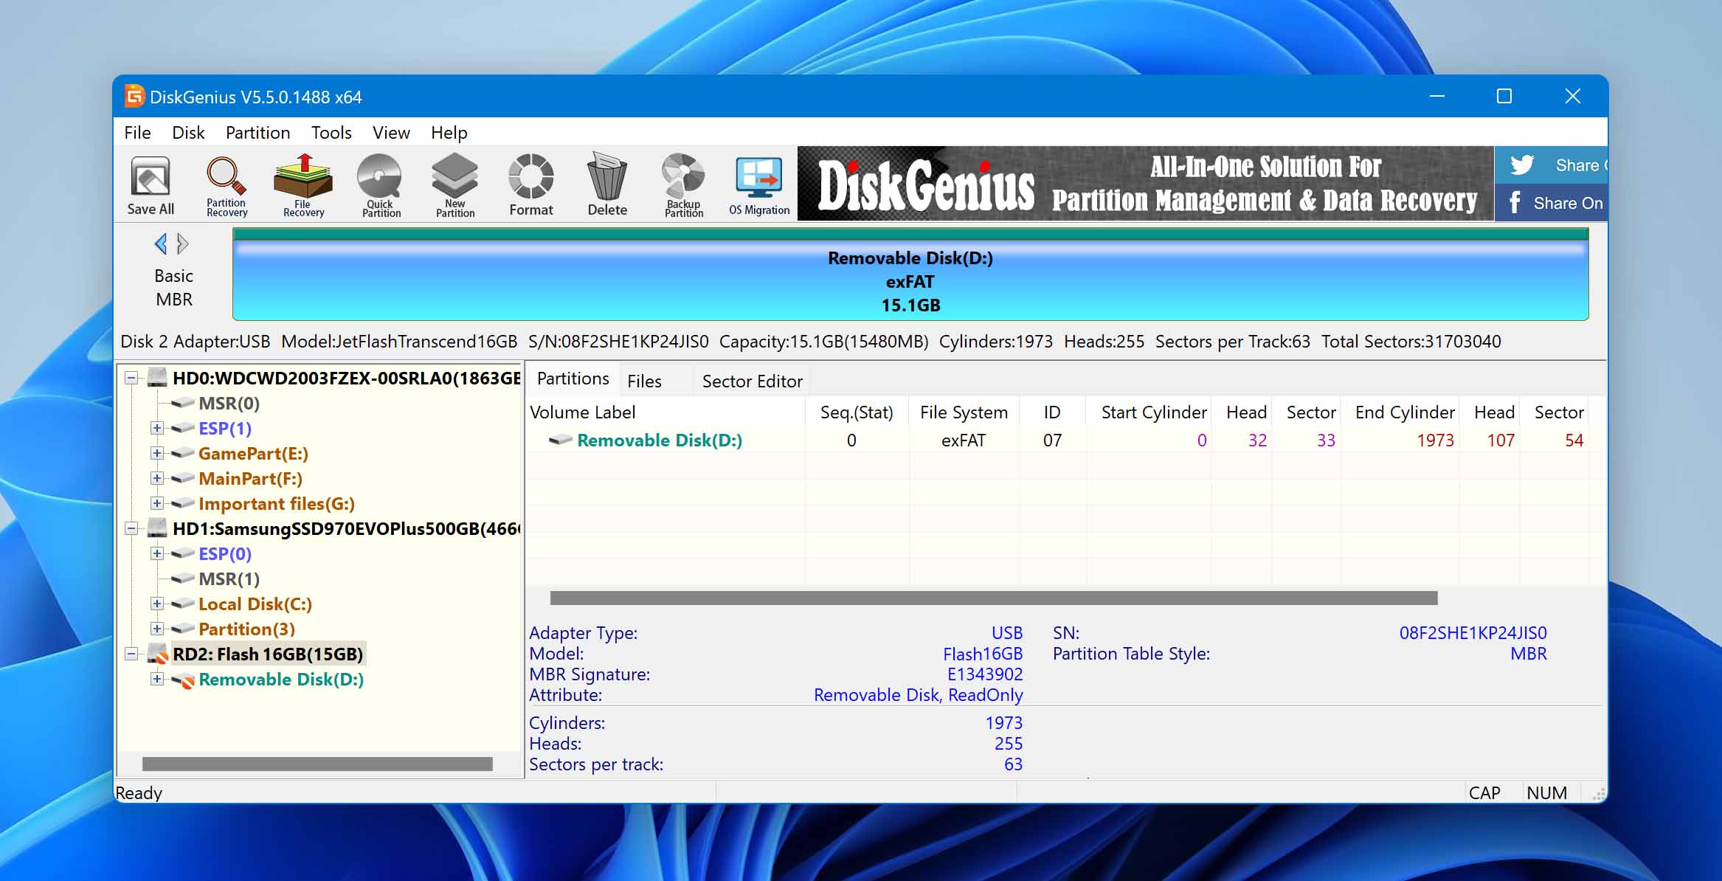Screen dimensions: 1722x881
Task: Collapse the HD1 Samsung SSD node
Action: pos(131,528)
